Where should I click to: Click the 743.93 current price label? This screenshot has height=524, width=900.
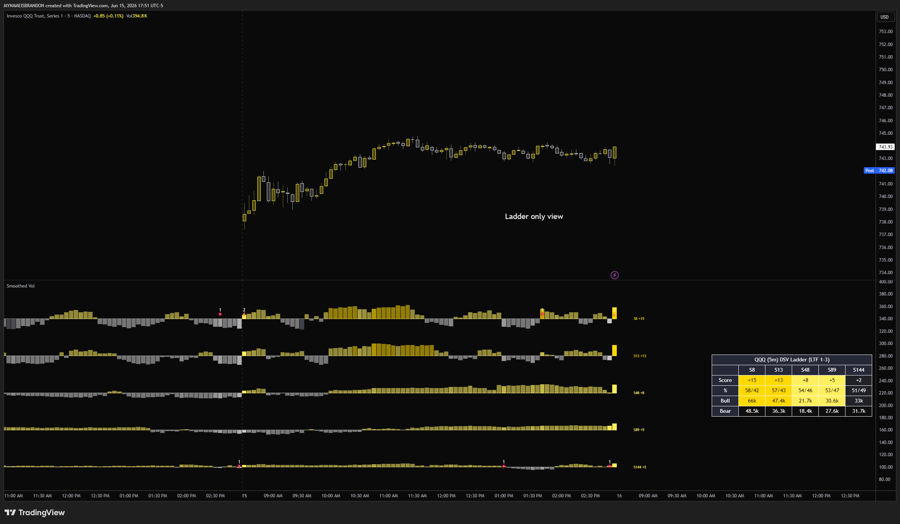click(x=885, y=147)
